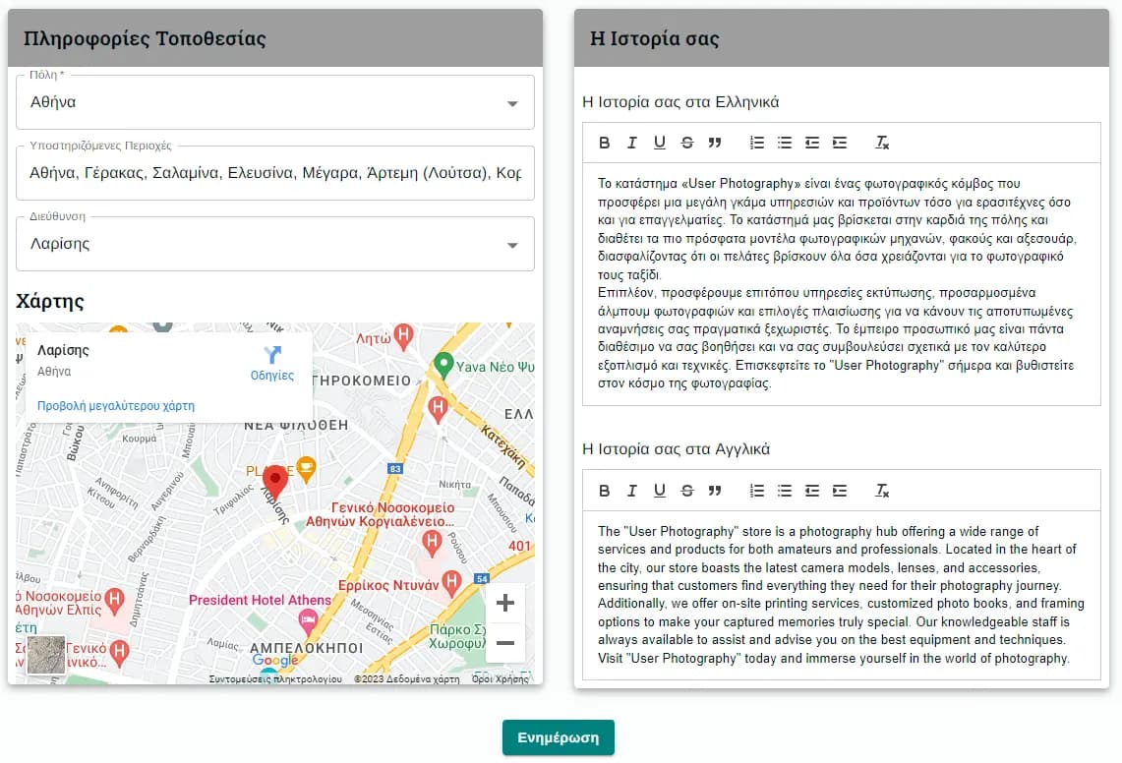Toggle strikethrough in Greek story editor

tap(687, 143)
